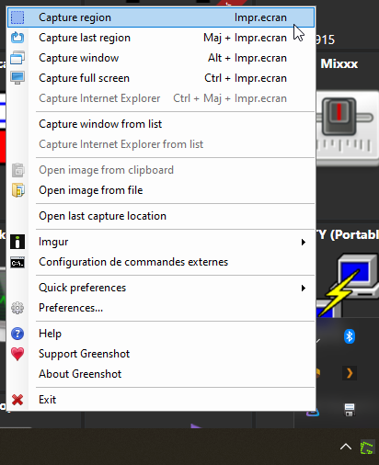Screen dimensions: 379x465
Task: Click the Capture region dashed-square icon
Action: (17, 17)
